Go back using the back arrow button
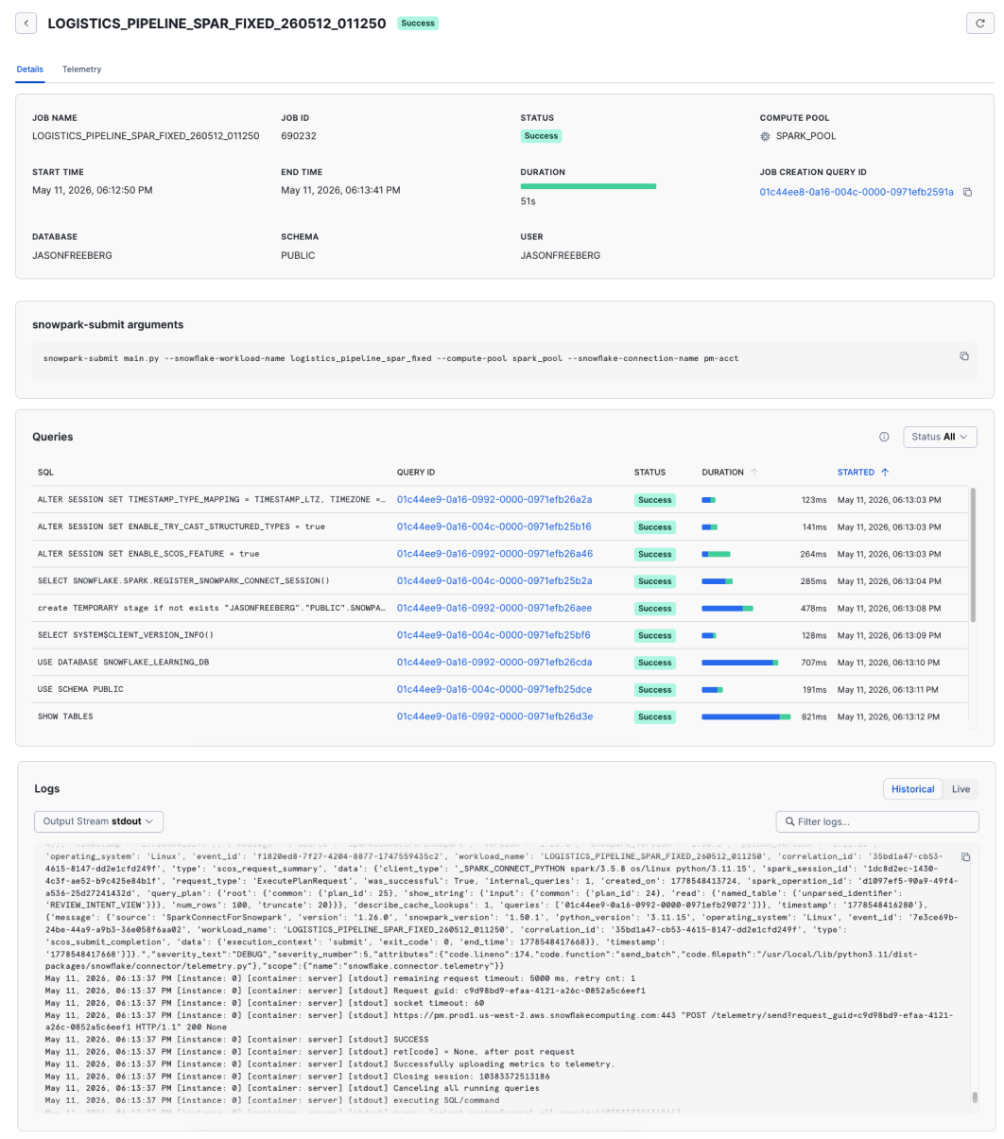Screen dimensions: 1004x1139 pyautogui.click(x=26, y=24)
